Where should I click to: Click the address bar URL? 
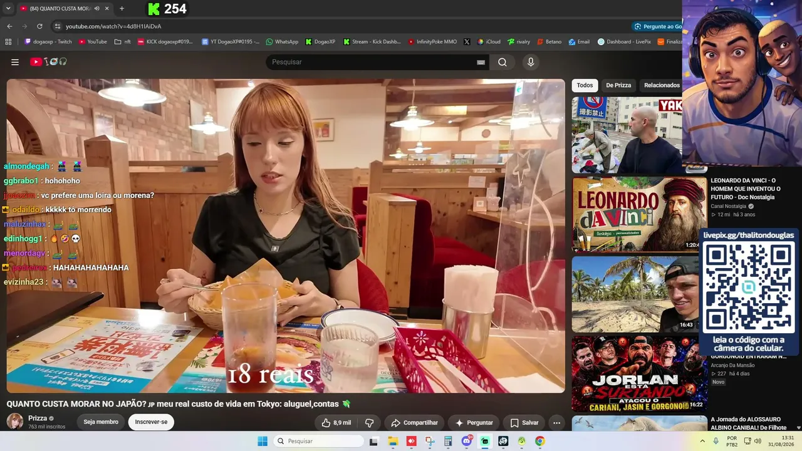tap(113, 26)
